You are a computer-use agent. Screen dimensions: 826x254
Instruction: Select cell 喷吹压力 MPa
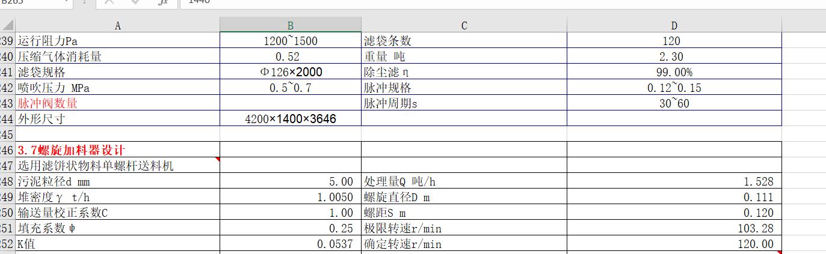pyautogui.click(x=117, y=88)
